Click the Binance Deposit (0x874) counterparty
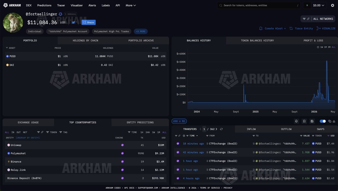 24,178
